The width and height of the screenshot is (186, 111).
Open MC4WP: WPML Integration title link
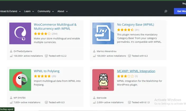pyautogui.click(x=136, y=71)
